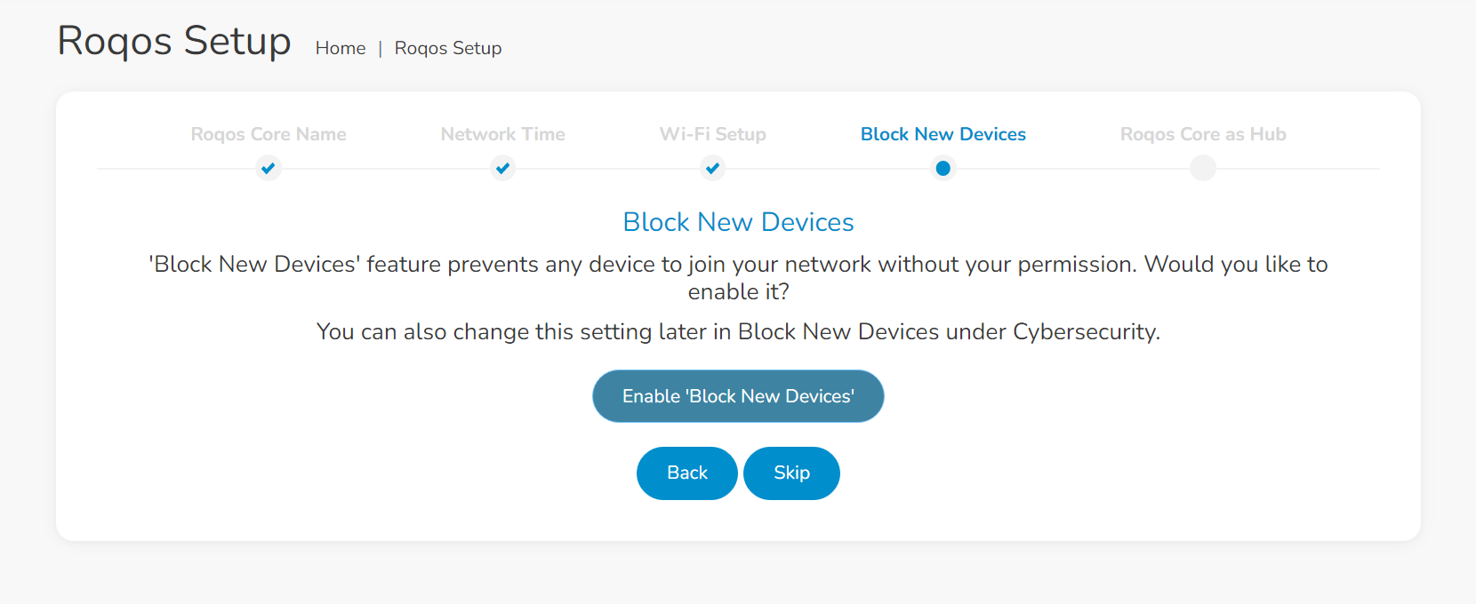1476x604 pixels.
Task: Click the 'Block New Devices' feature description paragraph
Action: tap(738, 278)
